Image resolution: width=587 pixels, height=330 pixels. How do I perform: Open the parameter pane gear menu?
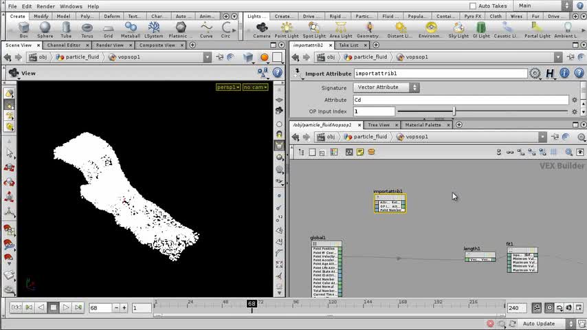535,73
